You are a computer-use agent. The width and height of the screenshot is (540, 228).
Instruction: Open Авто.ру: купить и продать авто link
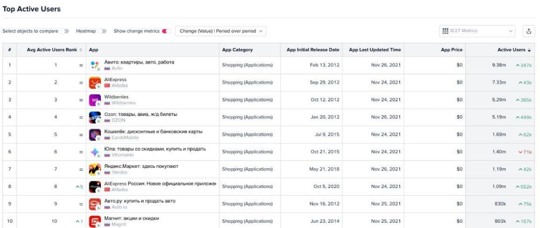click(140, 201)
